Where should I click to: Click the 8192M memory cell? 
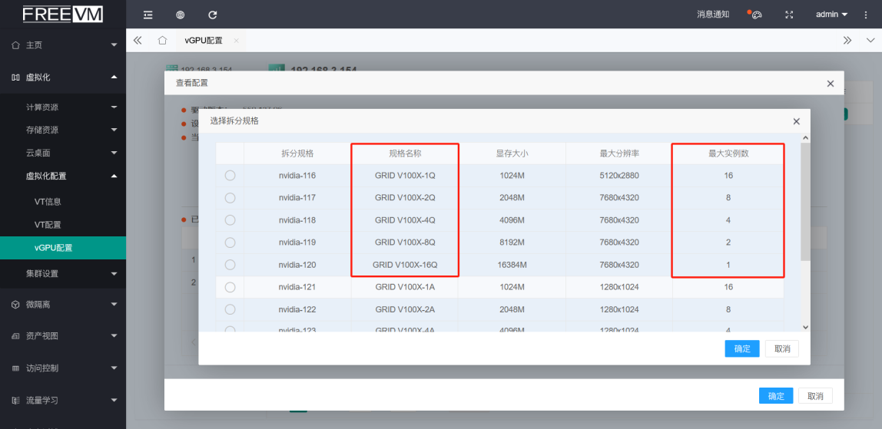(512, 243)
